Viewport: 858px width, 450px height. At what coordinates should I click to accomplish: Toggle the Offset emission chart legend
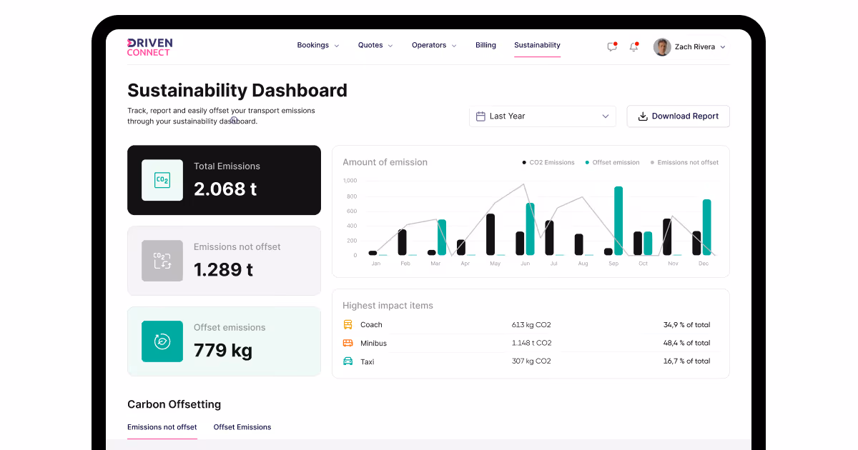pos(612,162)
